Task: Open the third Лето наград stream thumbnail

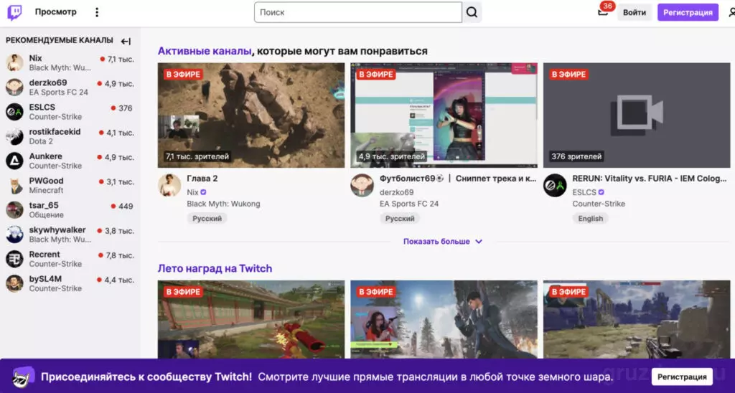Action: pos(637,320)
